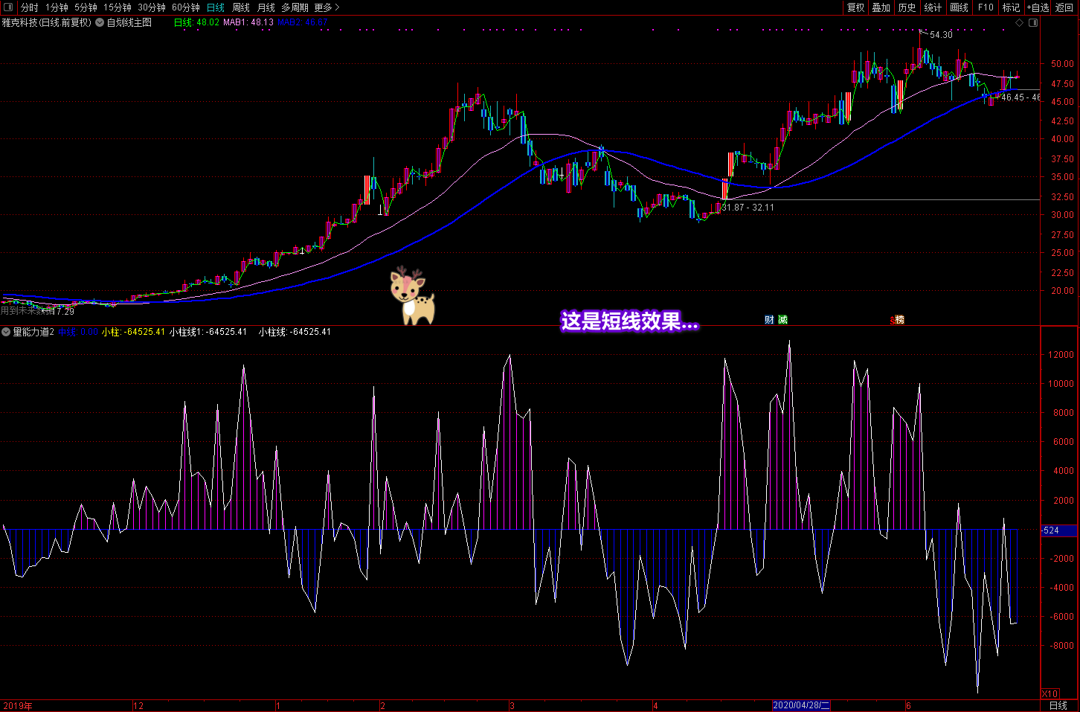This screenshot has width=1080, height=712.
Task: Open the 统计 statistics button
Action: point(933,7)
